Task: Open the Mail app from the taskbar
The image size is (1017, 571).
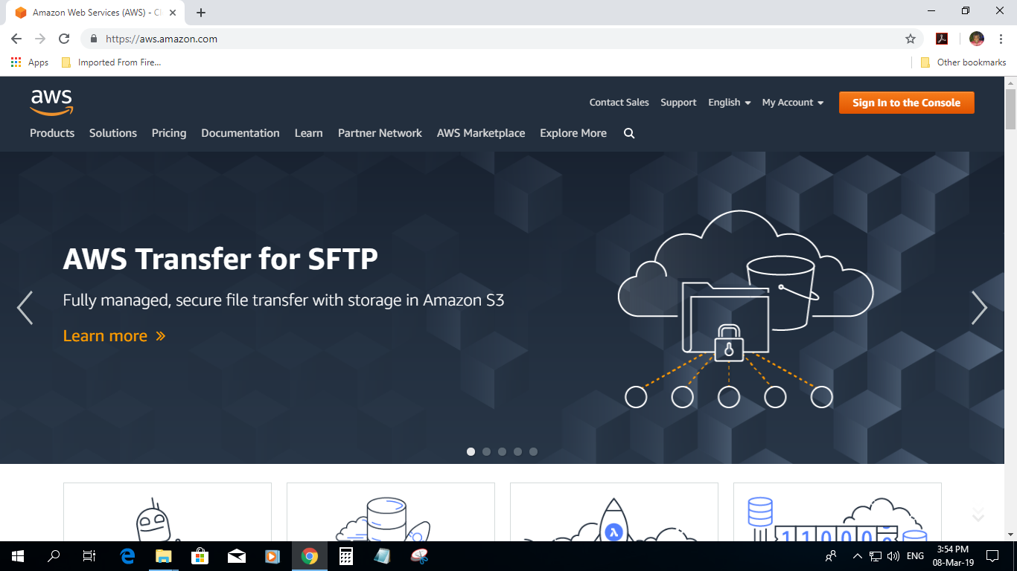Action: point(237,555)
